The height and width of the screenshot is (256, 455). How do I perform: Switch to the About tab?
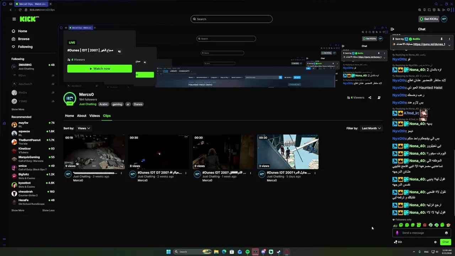[x=82, y=116]
